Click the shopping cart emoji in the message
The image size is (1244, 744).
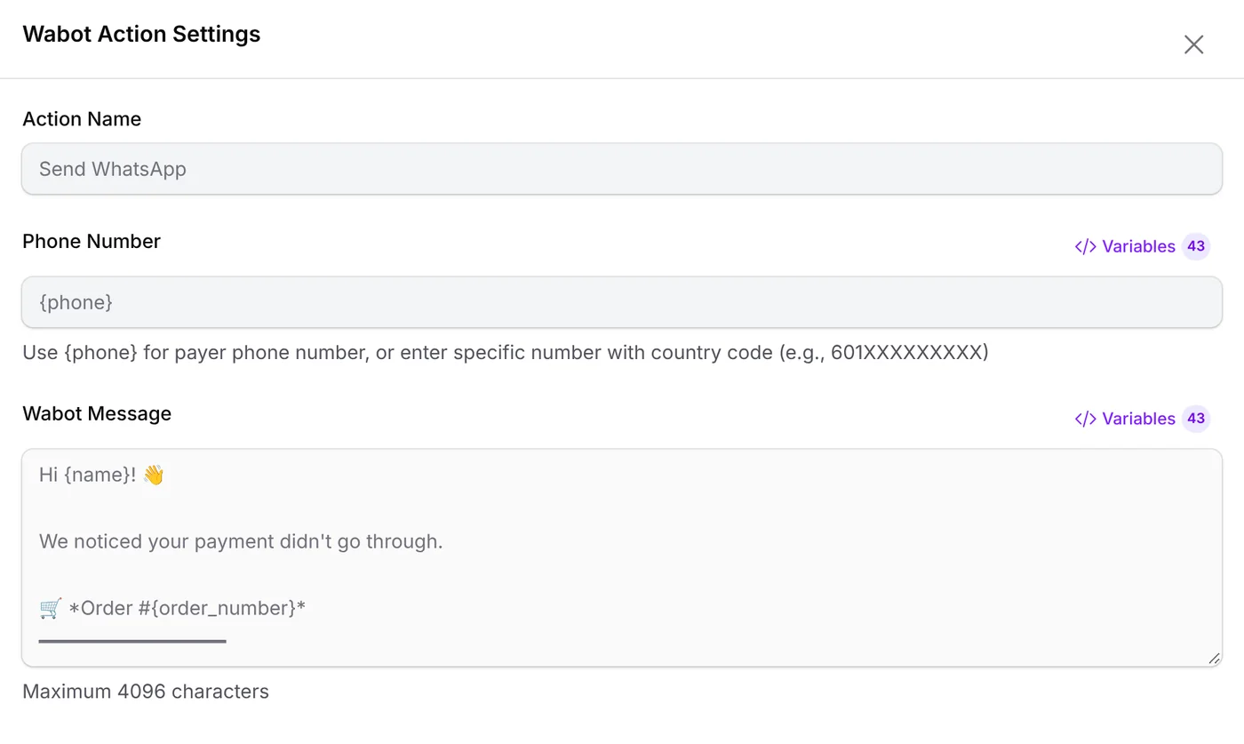(51, 608)
